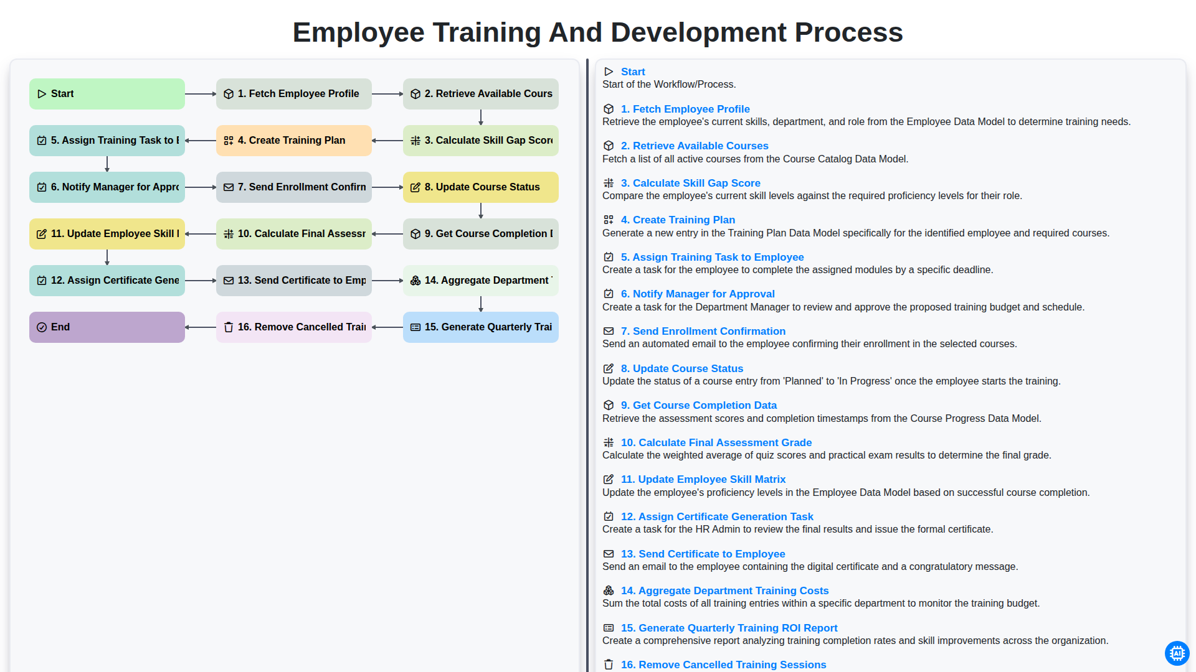Click trash icon beside 16. Remove Cancelled Training Sessions
This screenshot has height=672, width=1196.
pyautogui.click(x=609, y=665)
